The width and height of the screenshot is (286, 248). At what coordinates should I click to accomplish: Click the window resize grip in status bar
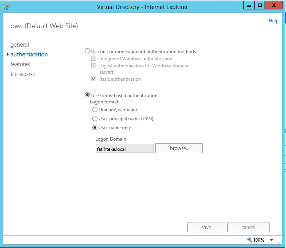(280, 242)
